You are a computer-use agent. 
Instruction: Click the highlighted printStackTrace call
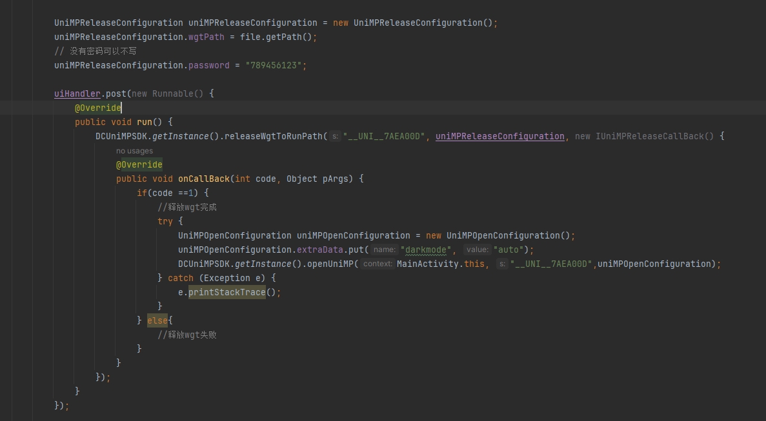tap(227, 292)
